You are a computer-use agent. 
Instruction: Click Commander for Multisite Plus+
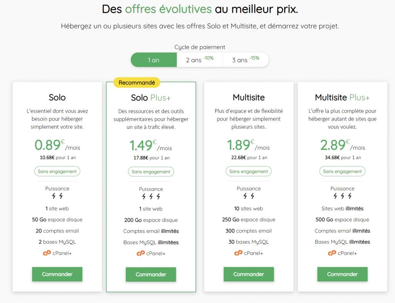click(x=342, y=274)
